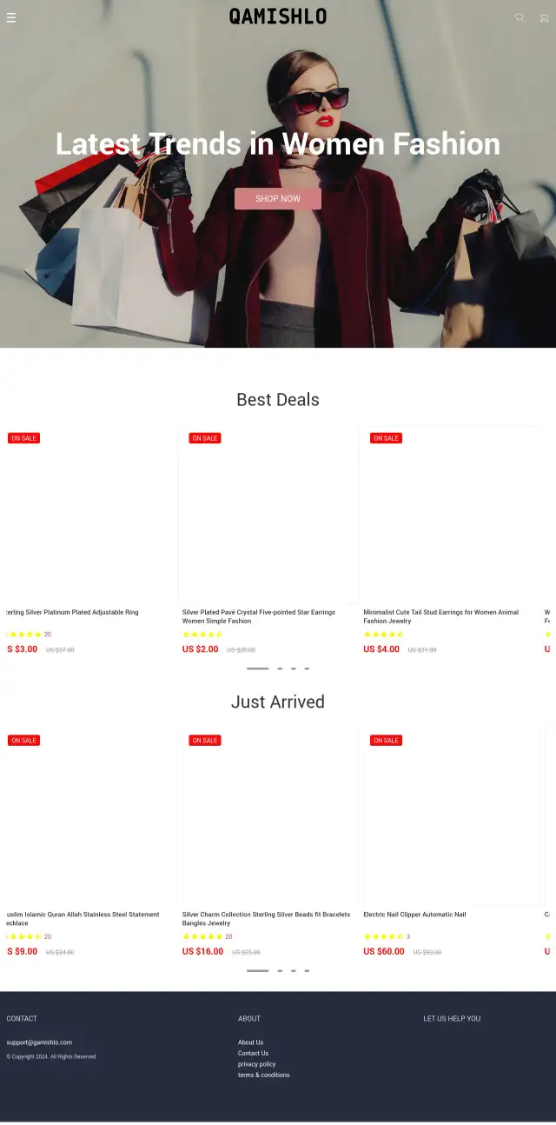Open the Silver Charm Collection Bracelets product
Screen dimensions: 556x1125
[267, 919]
